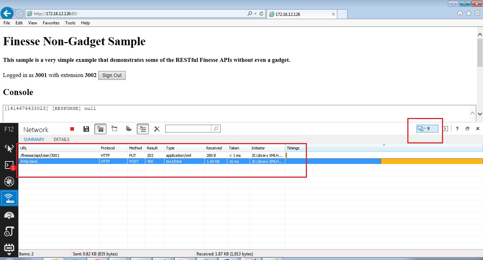Sort by the URL column header
This screenshot has height=260, width=483.
pyautogui.click(x=59, y=148)
